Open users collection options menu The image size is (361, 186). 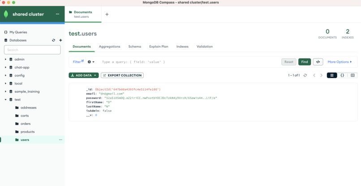pyautogui.click(x=60, y=140)
